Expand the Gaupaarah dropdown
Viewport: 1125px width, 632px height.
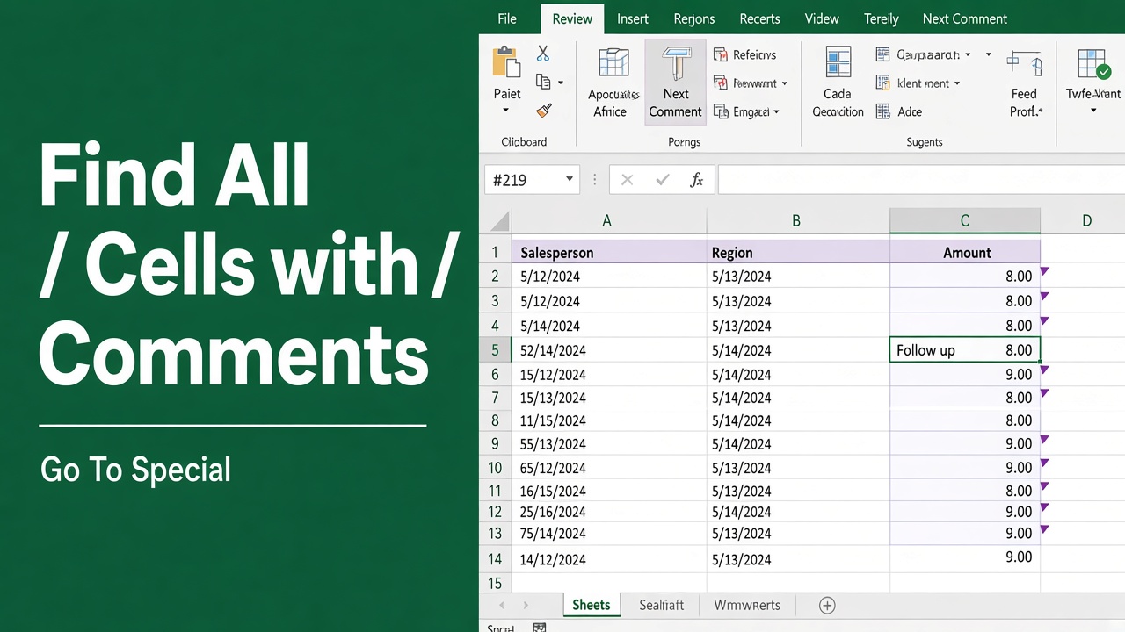968,54
